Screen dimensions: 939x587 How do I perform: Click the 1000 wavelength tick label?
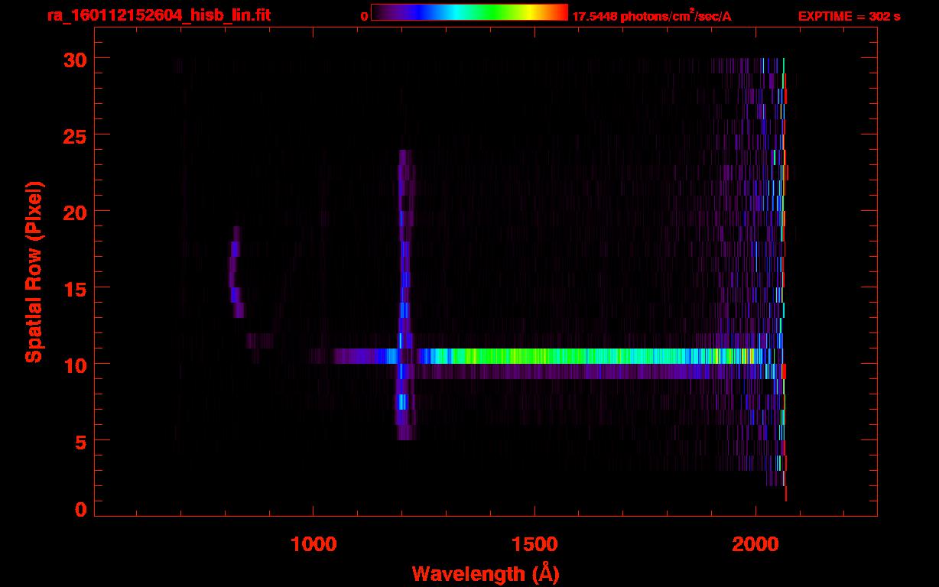click(x=314, y=543)
